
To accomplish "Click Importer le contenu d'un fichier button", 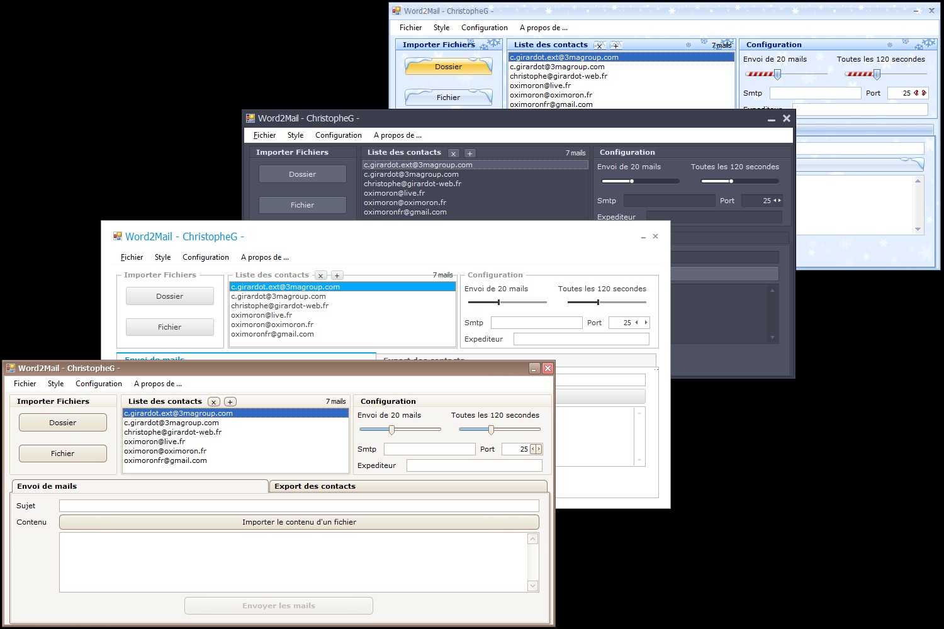I will [299, 522].
